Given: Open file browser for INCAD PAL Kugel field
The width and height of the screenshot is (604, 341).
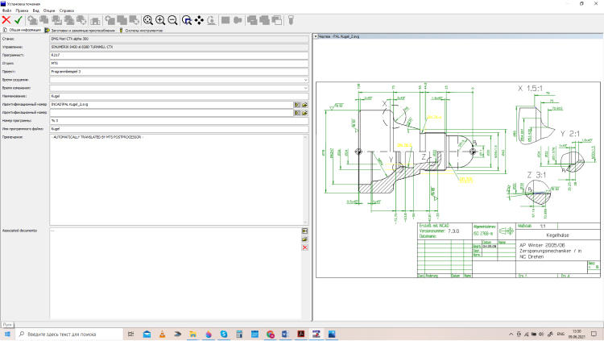Looking at the screenshot, I should tap(304, 105).
